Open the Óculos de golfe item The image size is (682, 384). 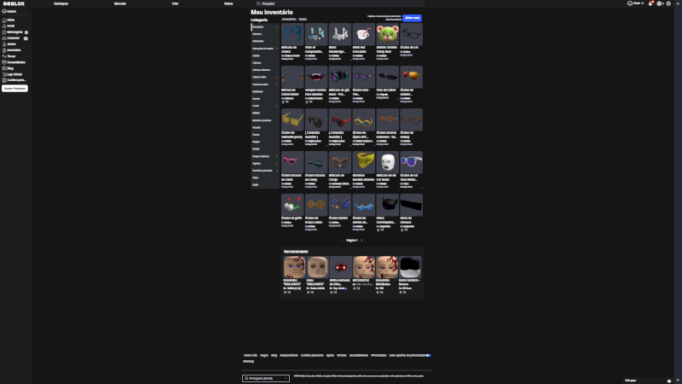(x=292, y=205)
